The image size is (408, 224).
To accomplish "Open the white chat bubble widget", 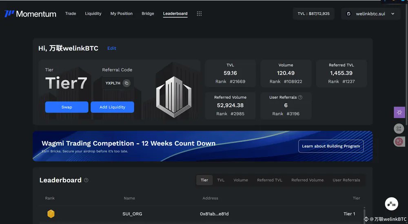I will tap(391, 204).
